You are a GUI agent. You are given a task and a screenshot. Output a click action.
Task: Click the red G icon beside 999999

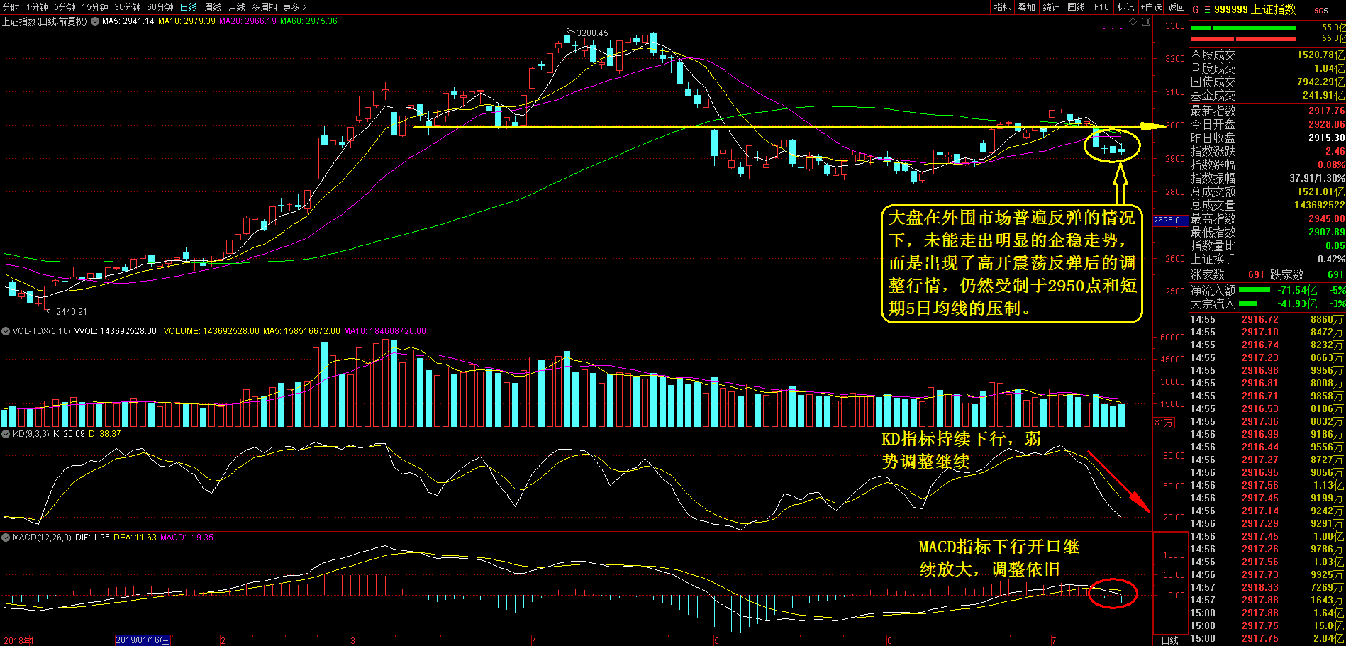1196,9
